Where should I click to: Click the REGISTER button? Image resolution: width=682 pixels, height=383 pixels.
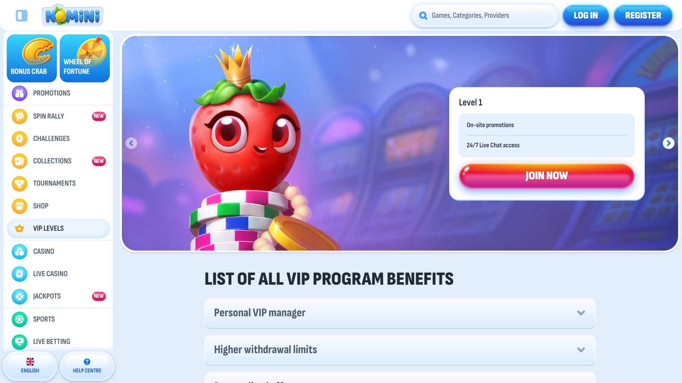(643, 16)
